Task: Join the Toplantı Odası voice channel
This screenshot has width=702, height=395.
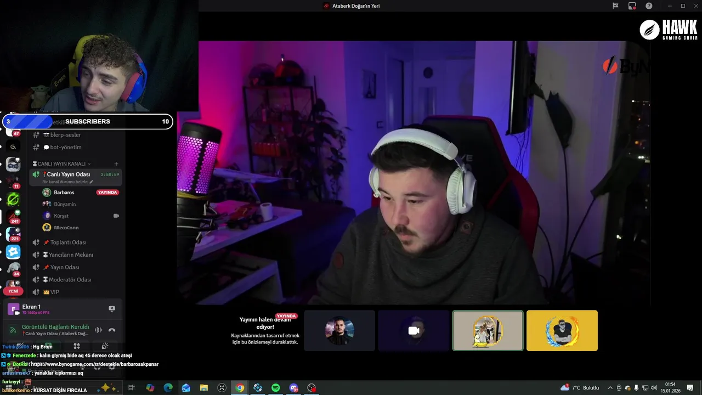Action: tap(76, 242)
